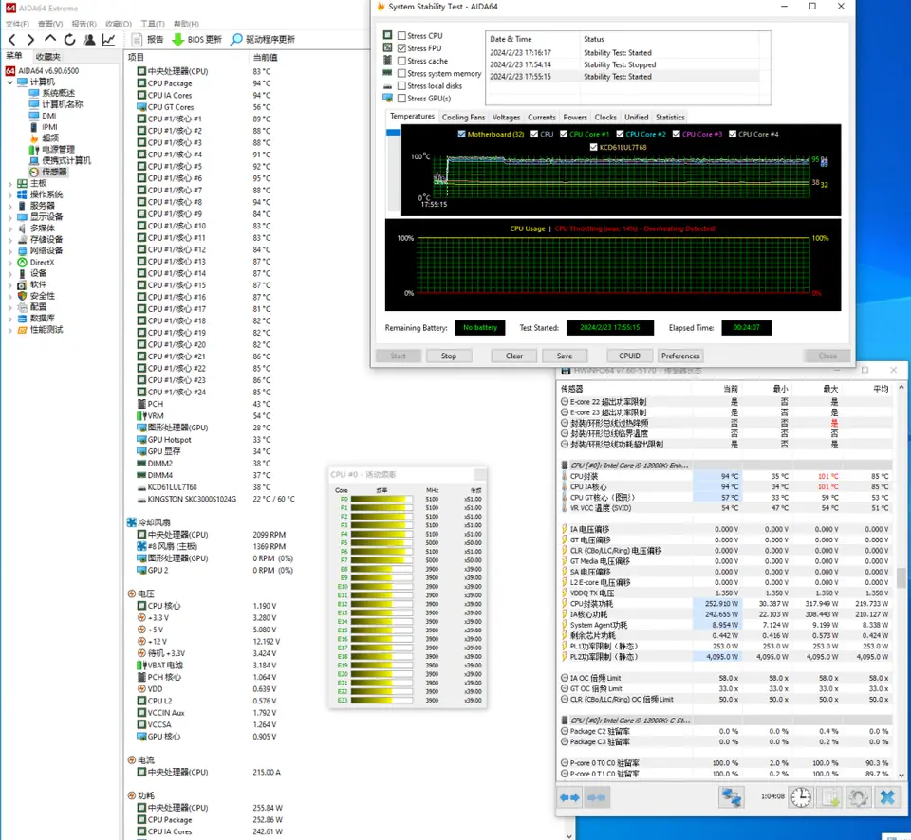Switch to the Statistics tab
The height and width of the screenshot is (840, 911).
[x=670, y=118]
